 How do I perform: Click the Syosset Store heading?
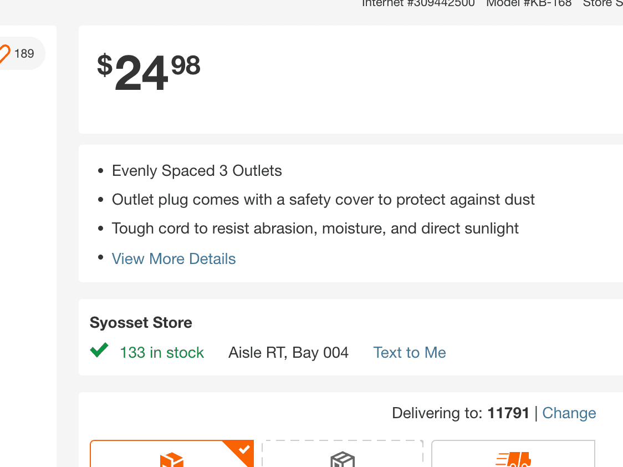141,322
